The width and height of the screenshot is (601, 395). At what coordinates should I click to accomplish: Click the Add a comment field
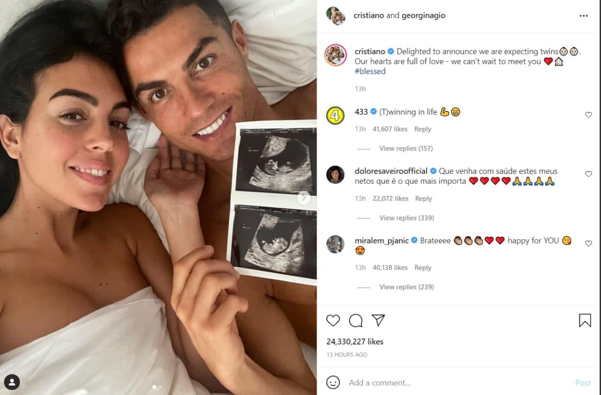[x=458, y=382]
